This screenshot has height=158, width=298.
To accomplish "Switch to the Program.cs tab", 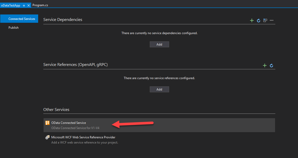I will (x=40, y=5).
